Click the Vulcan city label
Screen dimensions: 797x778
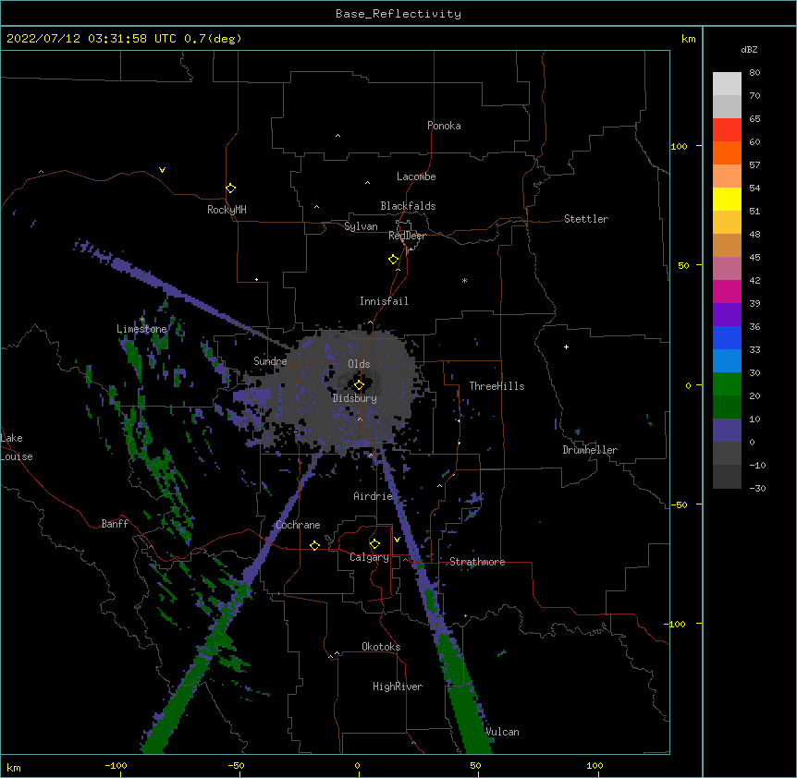pyautogui.click(x=502, y=732)
